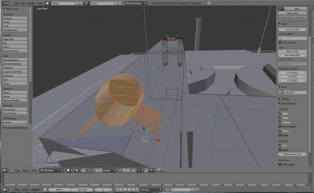314x193 pixels.
Task: Click the Extrude Region button
Action: coord(15,60)
